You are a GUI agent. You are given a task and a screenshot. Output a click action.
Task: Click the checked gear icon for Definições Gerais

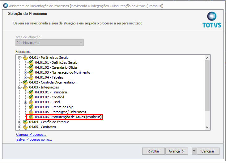tap(31, 62)
